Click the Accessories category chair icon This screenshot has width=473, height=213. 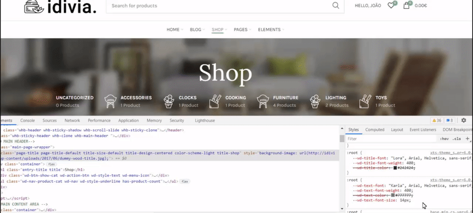[x=110, y=101]
